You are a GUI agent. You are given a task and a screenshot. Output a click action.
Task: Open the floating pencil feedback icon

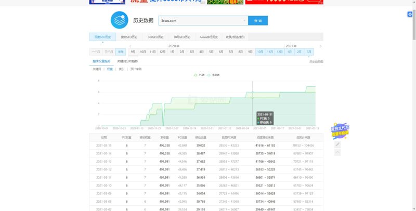(x=337, y=144)
